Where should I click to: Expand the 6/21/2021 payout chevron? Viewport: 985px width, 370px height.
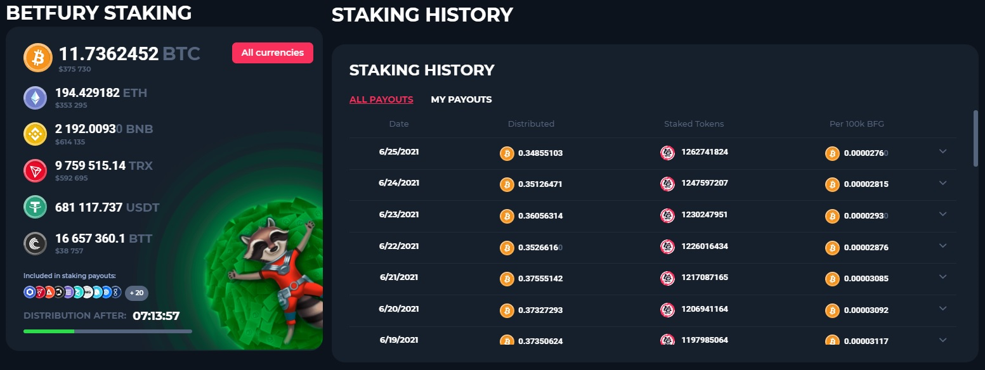[943, 277]
